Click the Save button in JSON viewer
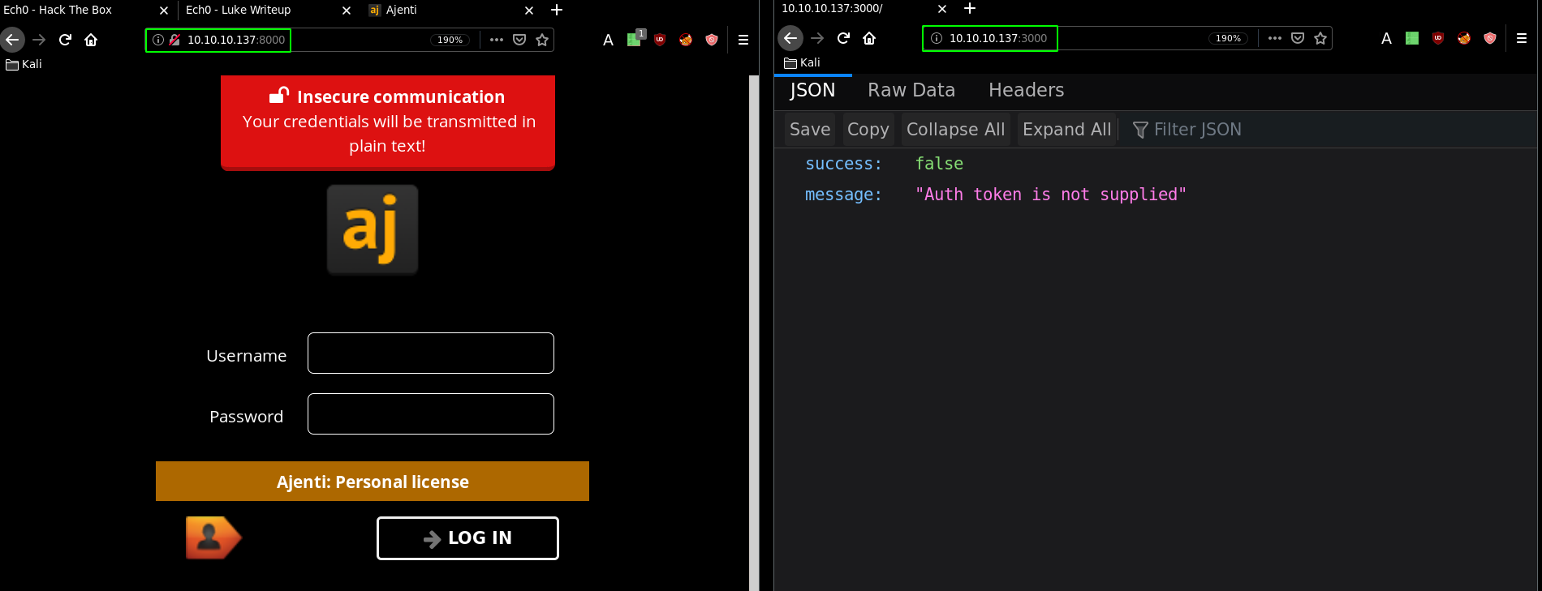1542x591 pixels. point(810,130)
